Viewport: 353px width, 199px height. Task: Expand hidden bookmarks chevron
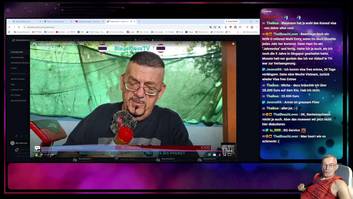pos(238,32)
